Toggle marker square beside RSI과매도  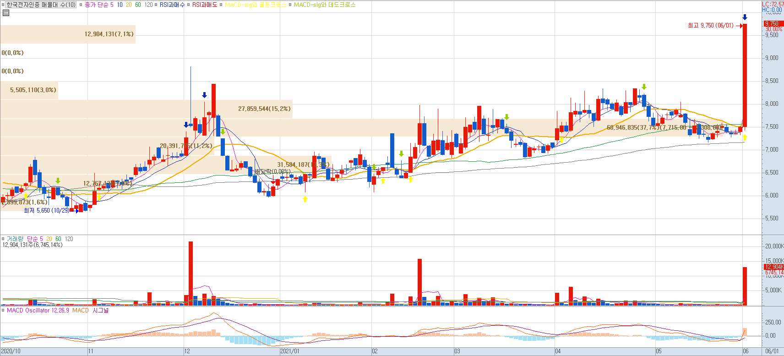[x=189, y=5]
